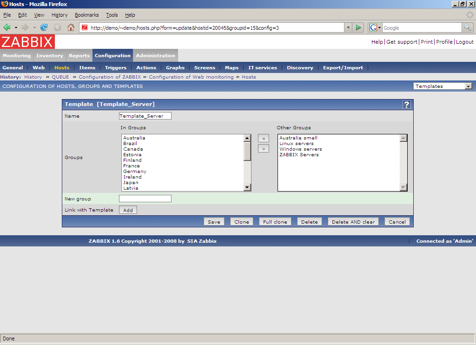The width and height of the screenshot is (476, 345).
Task: Click the Clone button
Action: point(242,222)
